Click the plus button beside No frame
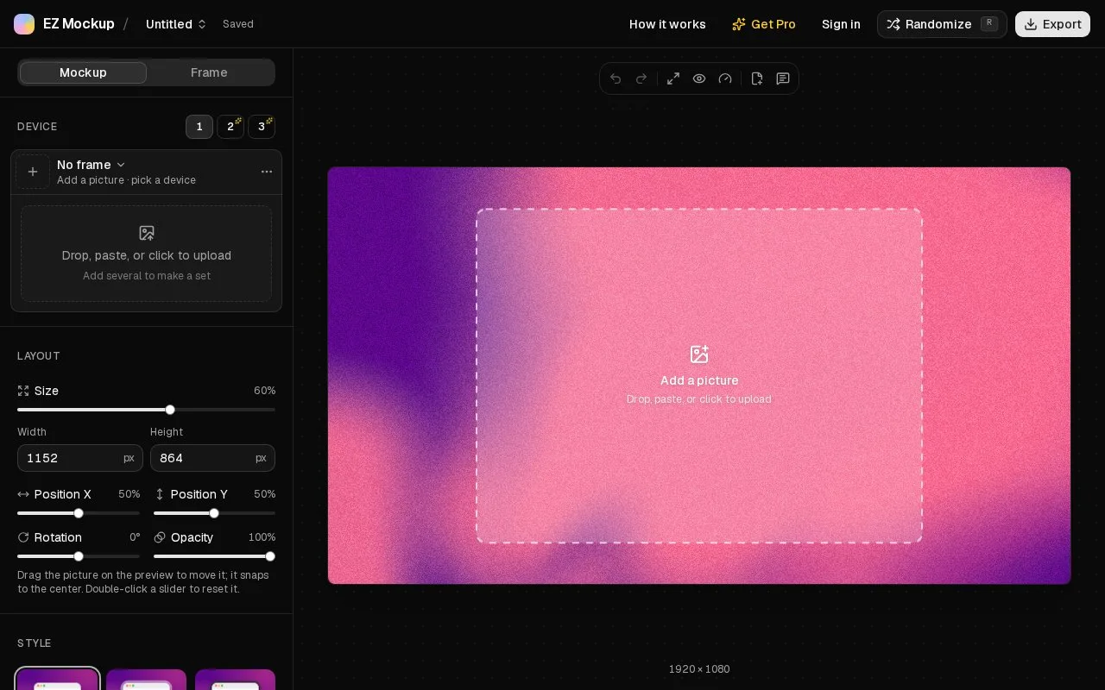The width and height of the screenshot is (1105, 690). (x=33, y=172)
